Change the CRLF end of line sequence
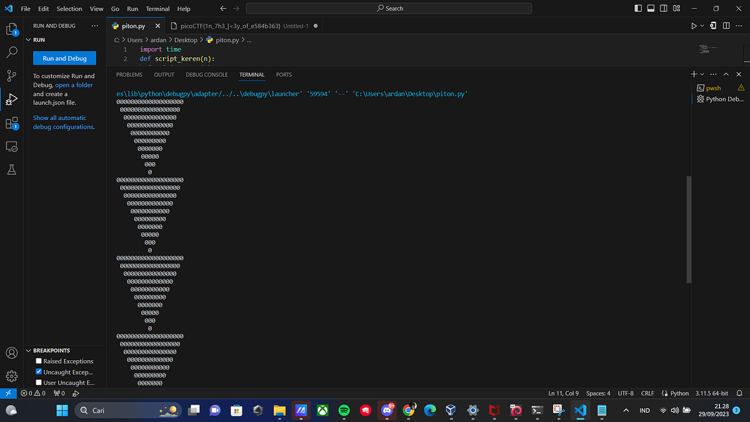 coord(647,393)
